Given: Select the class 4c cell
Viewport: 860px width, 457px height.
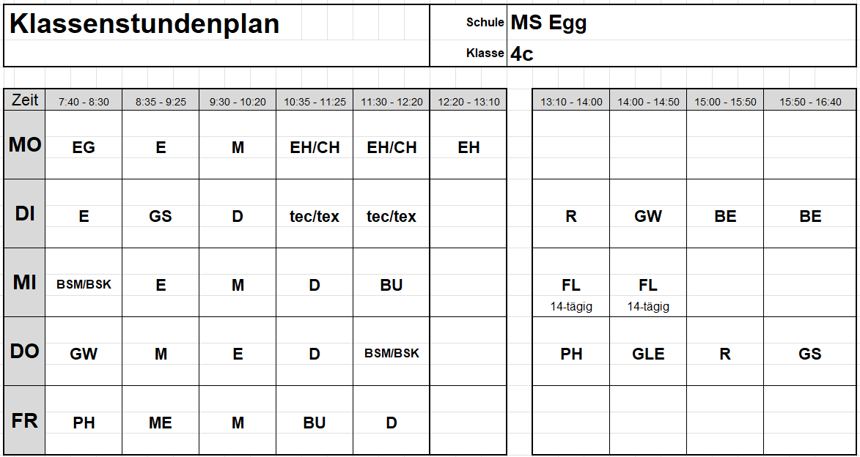Looking at the screenshot, I should point(682,53).
